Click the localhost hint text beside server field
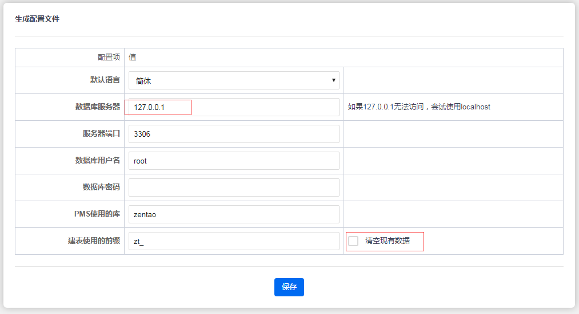 (x=419, y=107)
